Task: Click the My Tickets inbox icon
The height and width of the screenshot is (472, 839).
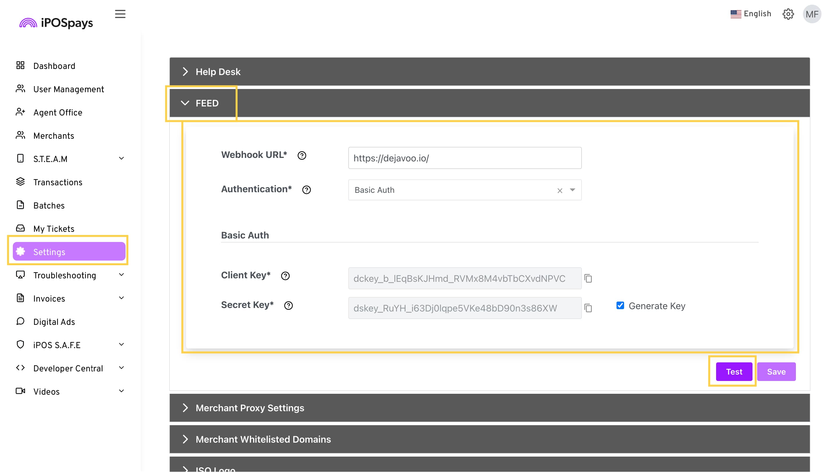Action: point(20,228)
